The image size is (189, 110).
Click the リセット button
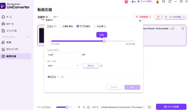[x=114, y=87]
